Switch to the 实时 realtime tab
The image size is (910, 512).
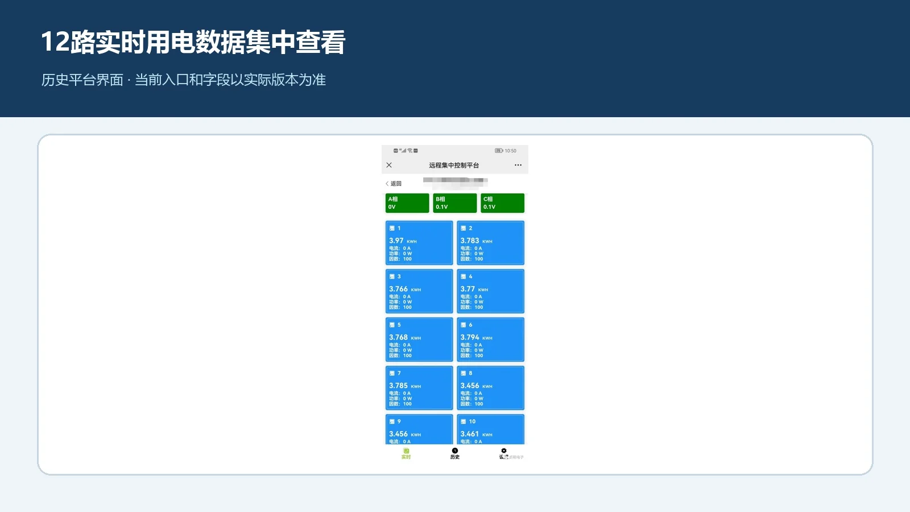coord(406,453)
